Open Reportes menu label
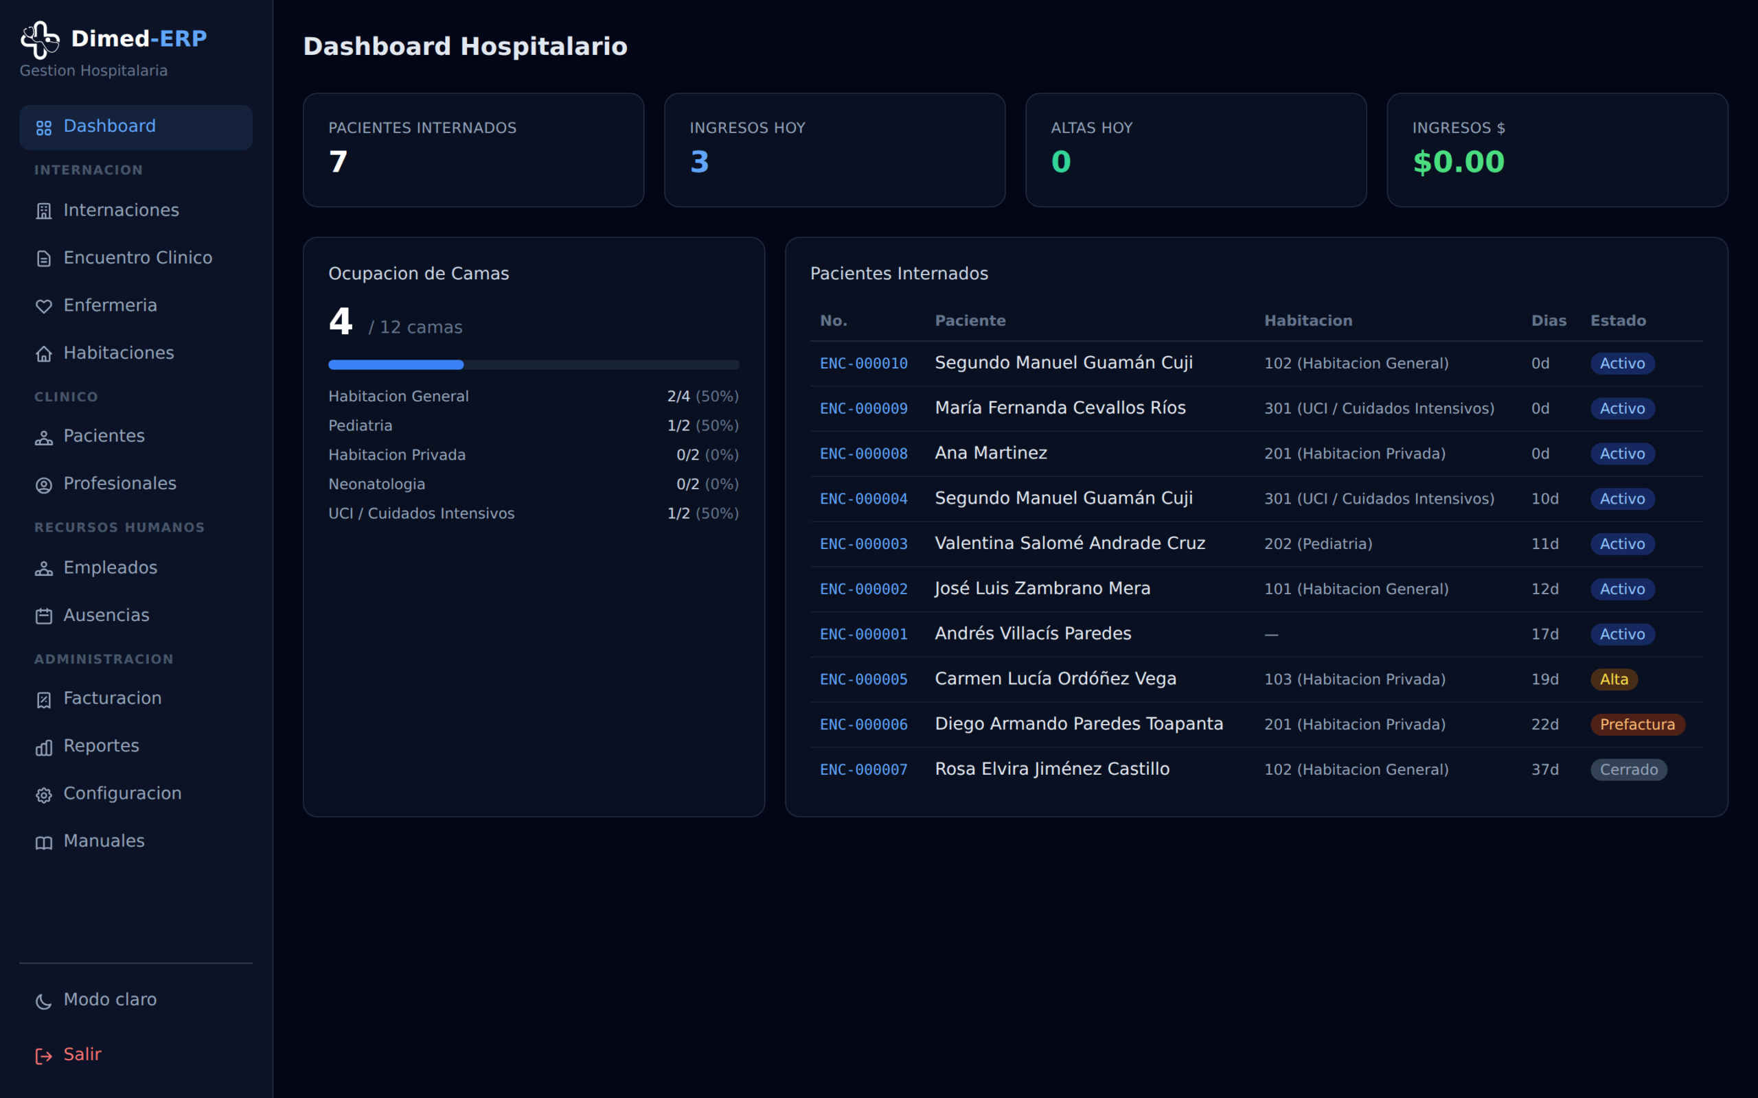 click(x=102, y=746)
